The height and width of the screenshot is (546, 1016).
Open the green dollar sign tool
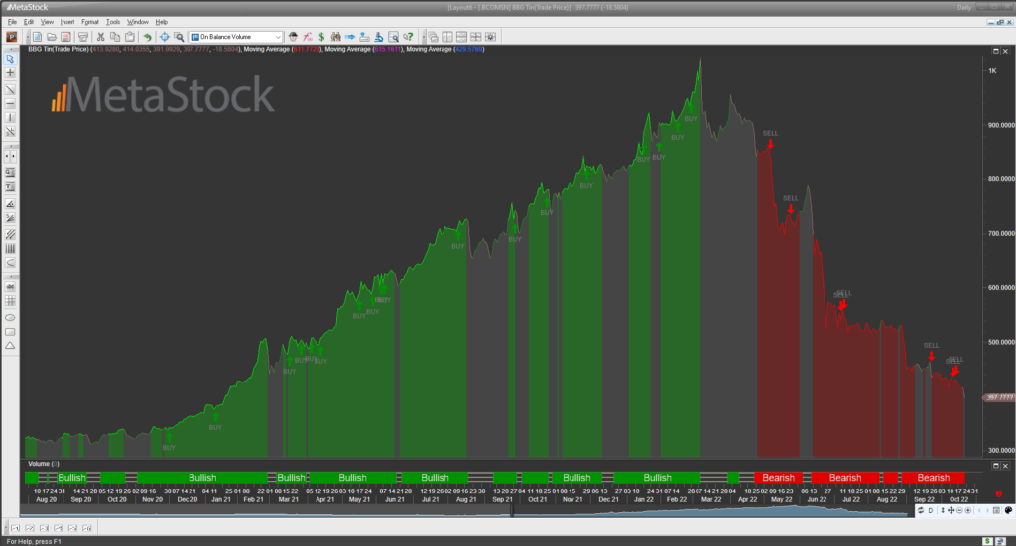tap(321, 36)
